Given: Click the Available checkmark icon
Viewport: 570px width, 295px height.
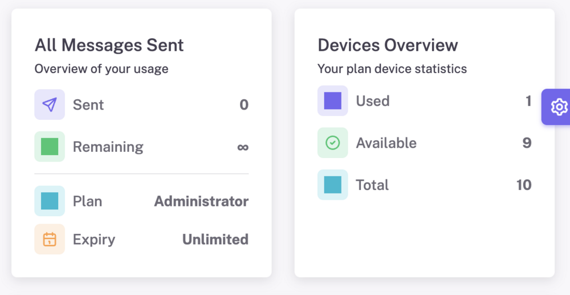Looking at the screenshot, I should [333, 143].
